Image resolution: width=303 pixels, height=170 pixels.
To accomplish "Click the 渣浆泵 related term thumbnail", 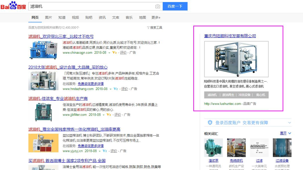I will coord(213,148).
